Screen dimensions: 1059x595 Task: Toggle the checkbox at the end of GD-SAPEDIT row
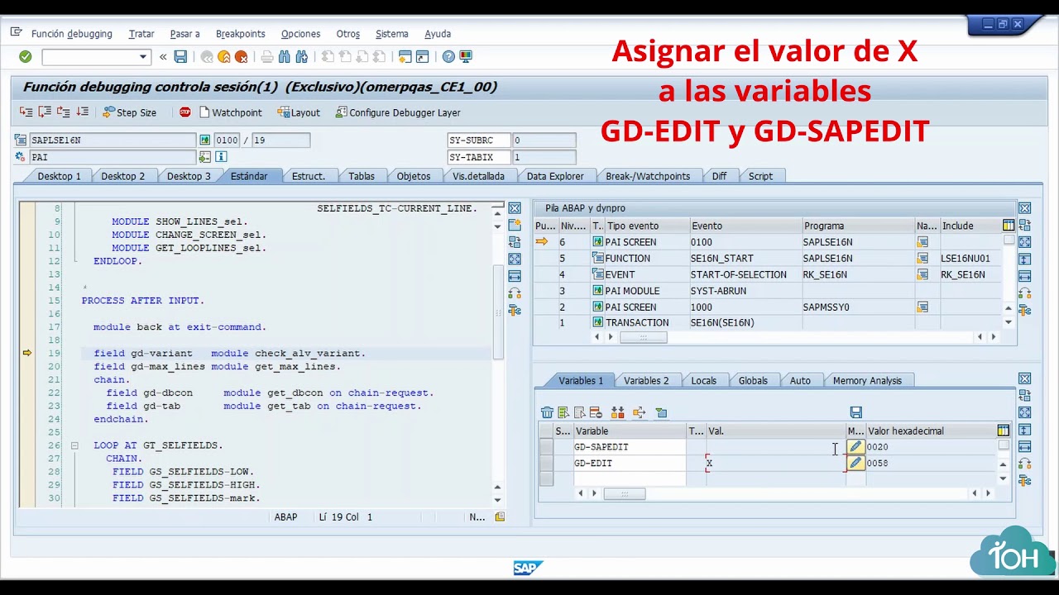[1004, 446]
